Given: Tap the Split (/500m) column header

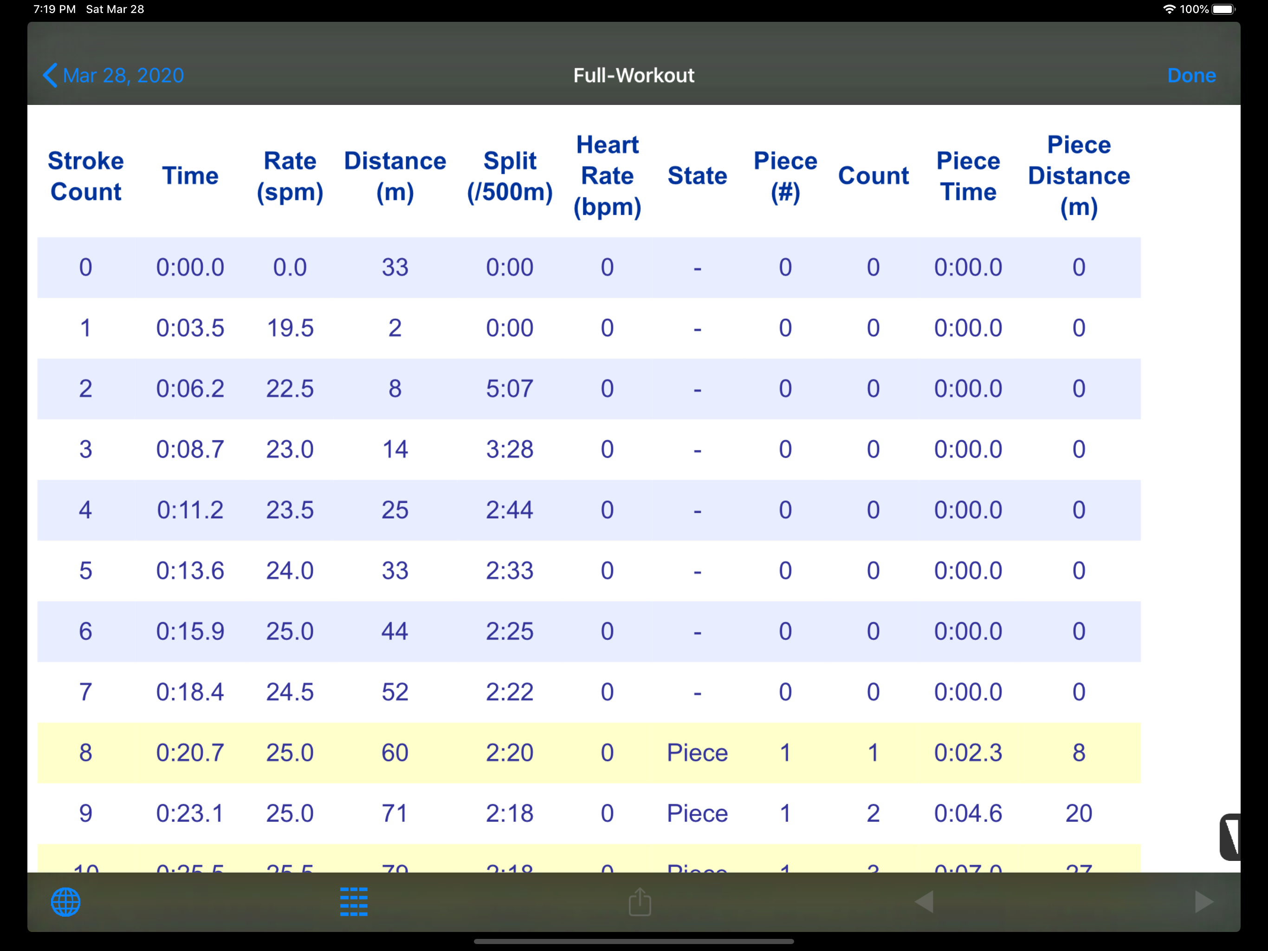Looking at the screenshot, I should coord(510,176).
